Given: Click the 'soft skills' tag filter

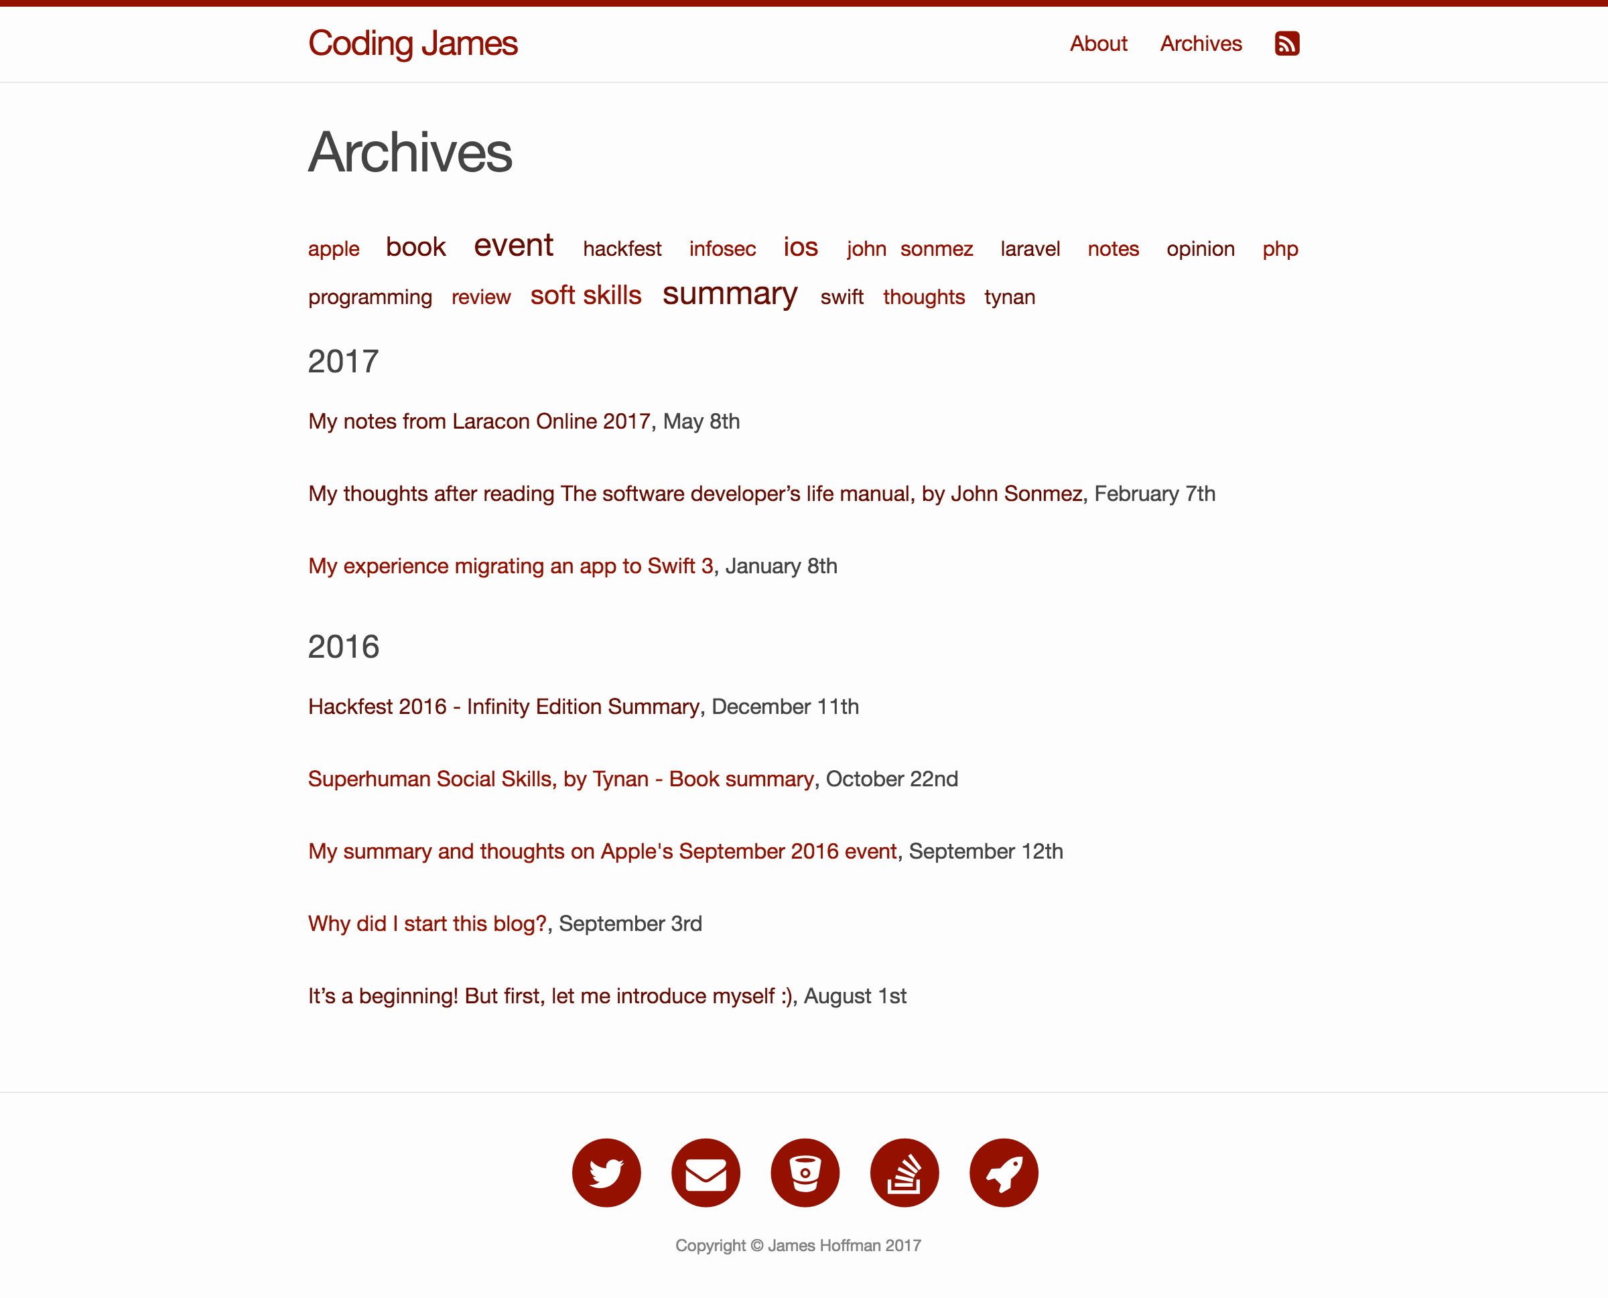Looking at the screenshot, I should (586, 293).
